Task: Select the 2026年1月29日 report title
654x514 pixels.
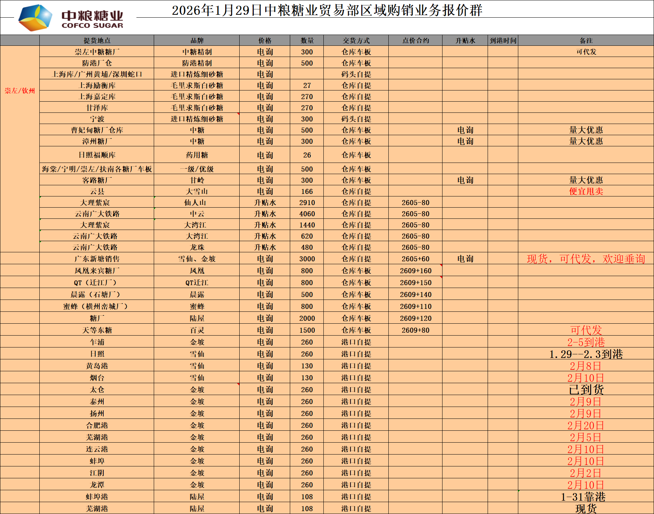Action: click(327, 10)
